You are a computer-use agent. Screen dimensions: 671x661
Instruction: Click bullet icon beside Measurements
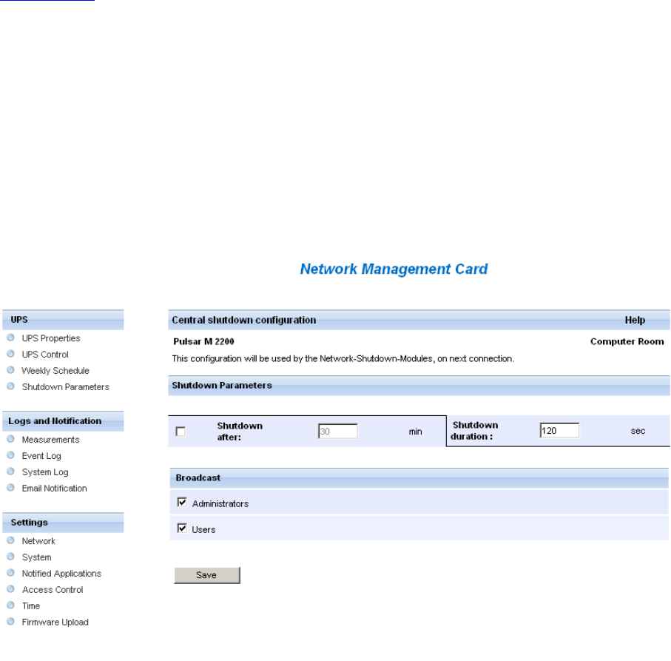point(10,439)
